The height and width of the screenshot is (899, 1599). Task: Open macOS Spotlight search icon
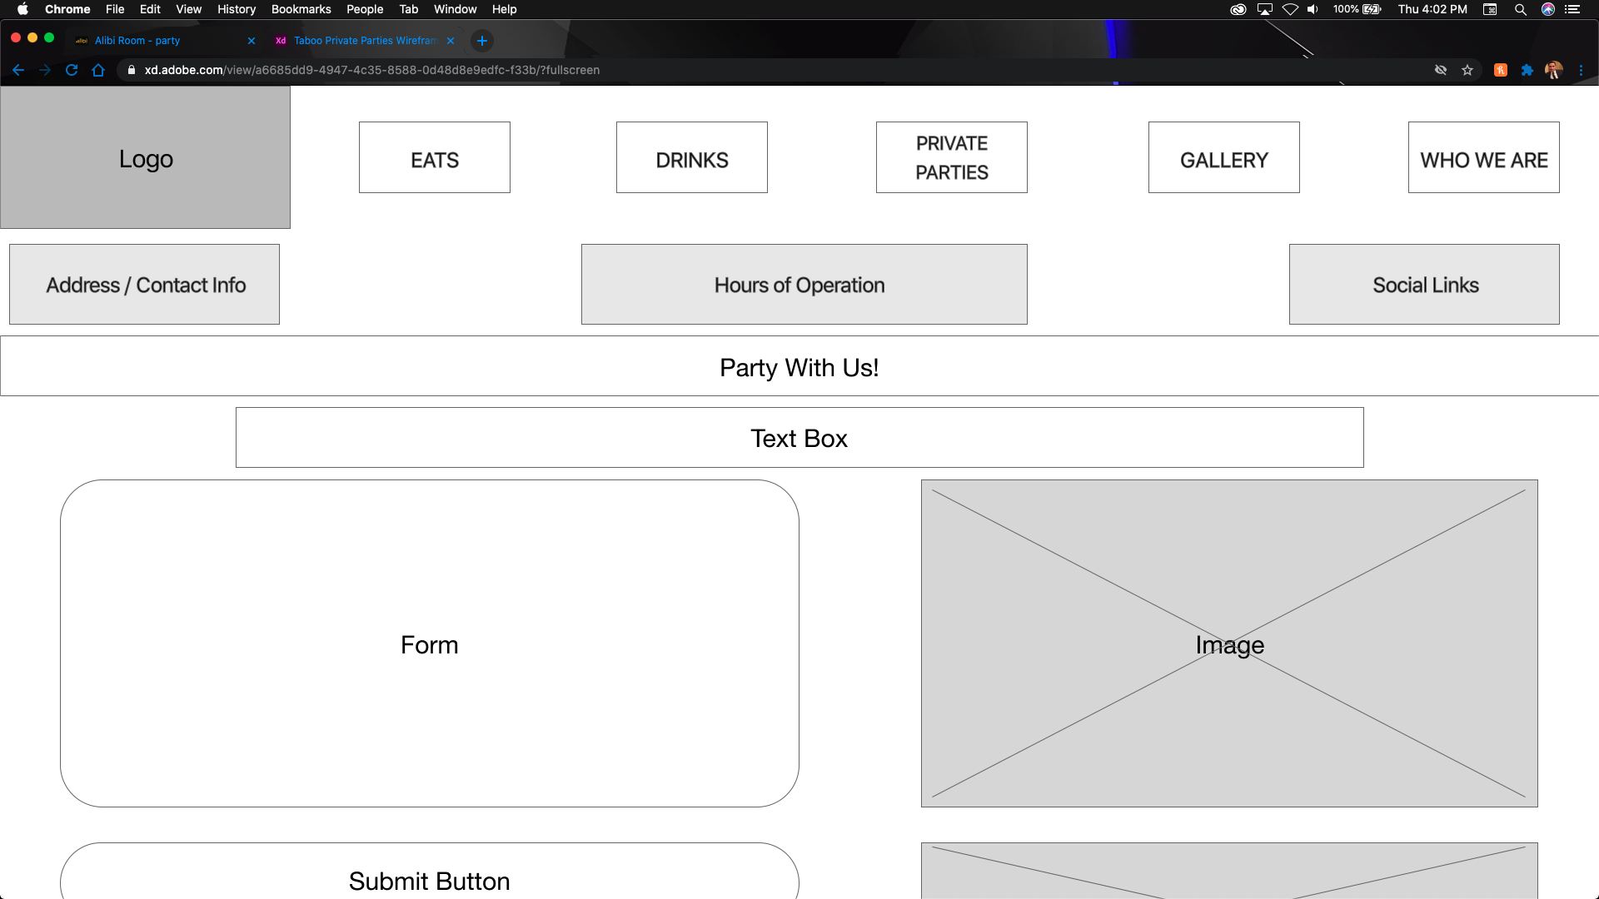coord(1520,9)
